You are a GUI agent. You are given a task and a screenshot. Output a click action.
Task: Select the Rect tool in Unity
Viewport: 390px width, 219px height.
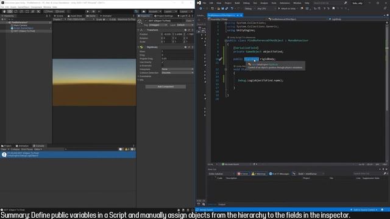point(27,12)
